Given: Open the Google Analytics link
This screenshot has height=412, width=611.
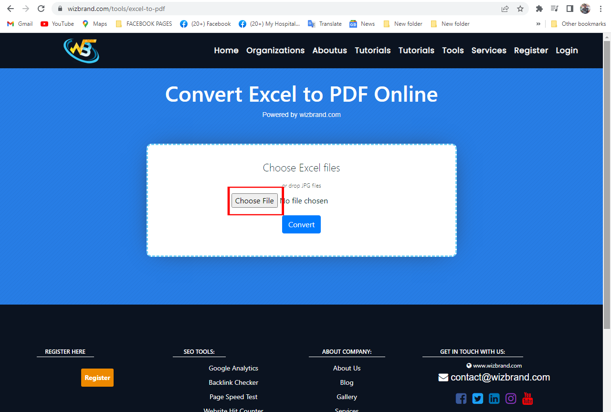Looking at the screenshot, I should click(233, 368).
